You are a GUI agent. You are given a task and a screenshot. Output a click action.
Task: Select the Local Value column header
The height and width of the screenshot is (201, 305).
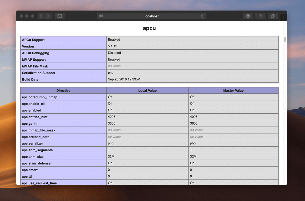tap(147, 90)
